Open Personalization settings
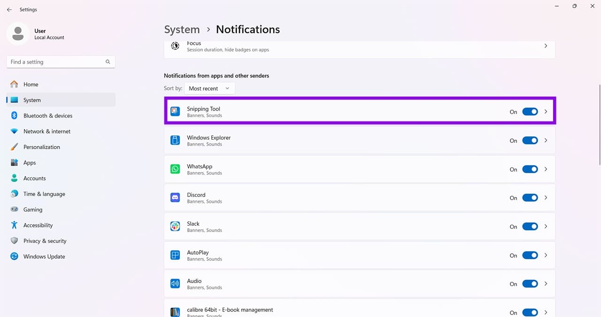Screen dimensions: 601x317 (x=61, y=147)
